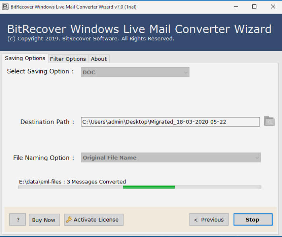Go back with the Previous button

pos(209,220)
